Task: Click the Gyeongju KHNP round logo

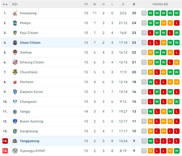Action: coord(15,151)
